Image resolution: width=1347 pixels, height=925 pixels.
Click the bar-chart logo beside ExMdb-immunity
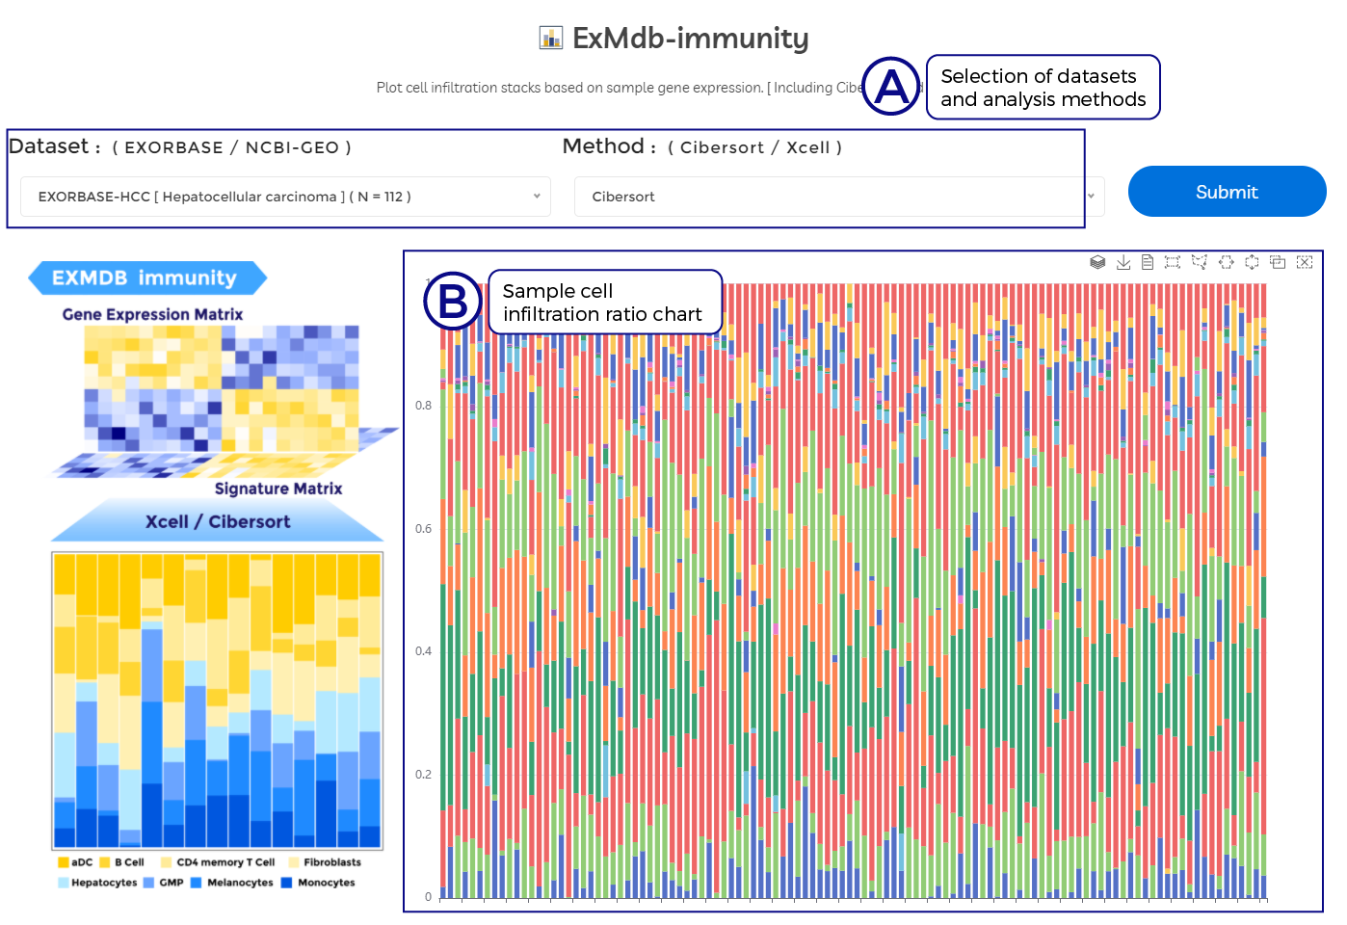[x=551, y=38]
